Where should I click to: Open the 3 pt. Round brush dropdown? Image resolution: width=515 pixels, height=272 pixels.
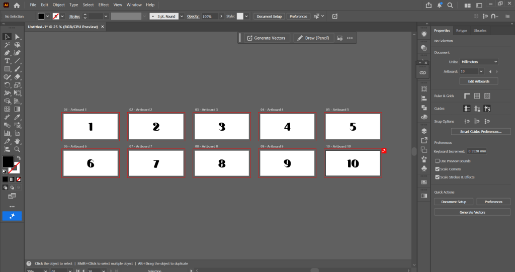165,16
